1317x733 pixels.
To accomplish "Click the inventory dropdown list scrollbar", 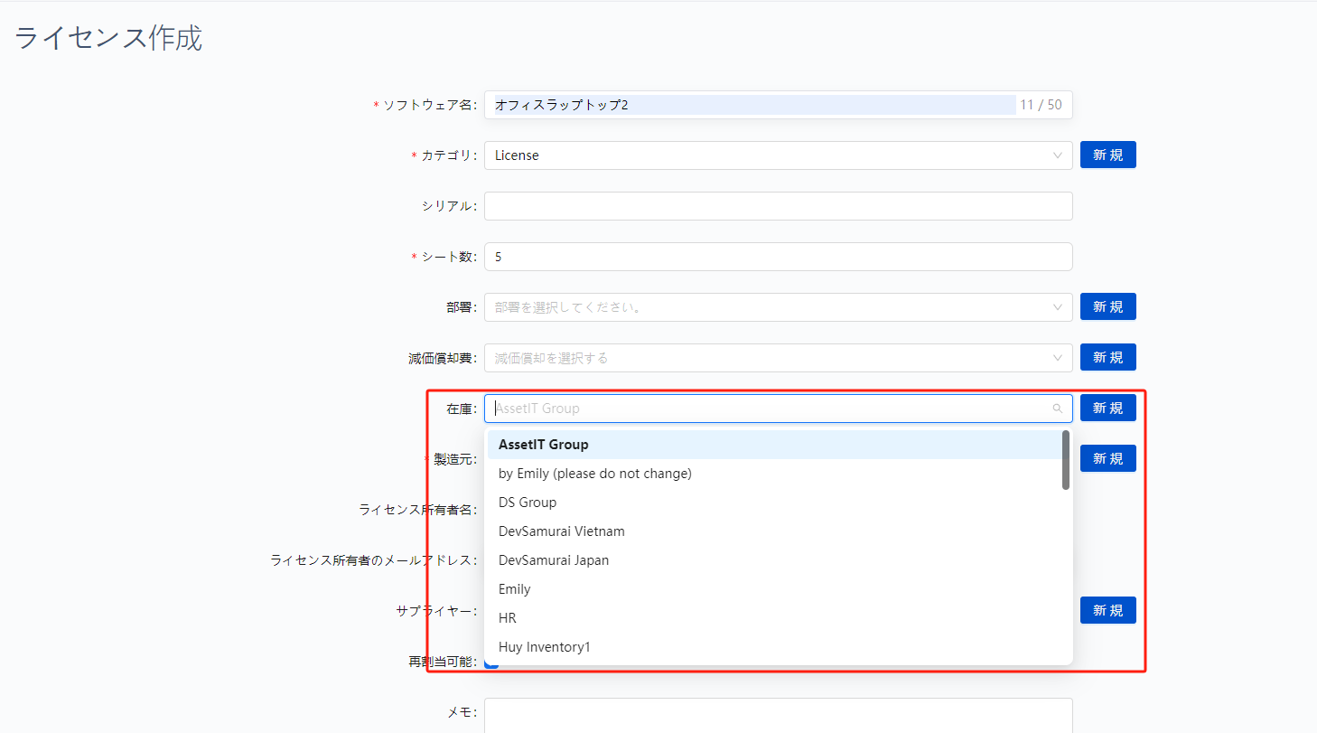I will point(1066,461).
